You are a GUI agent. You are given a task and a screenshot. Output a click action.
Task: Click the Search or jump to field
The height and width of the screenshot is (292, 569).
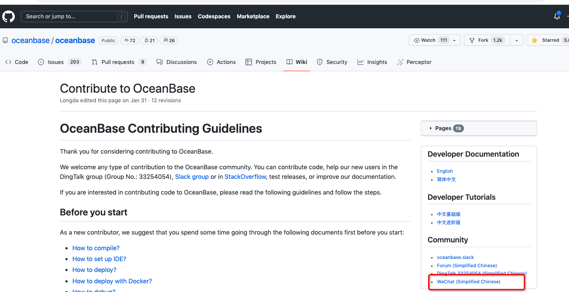pyautogui.click(x=74, y=17)
